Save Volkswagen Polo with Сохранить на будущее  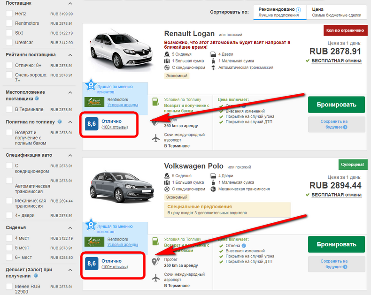[336, 264]
